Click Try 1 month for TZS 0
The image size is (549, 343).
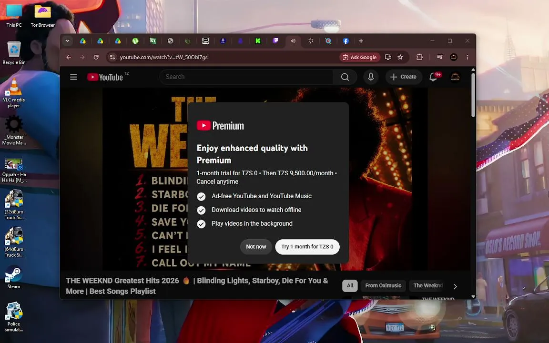click(307, 247)
